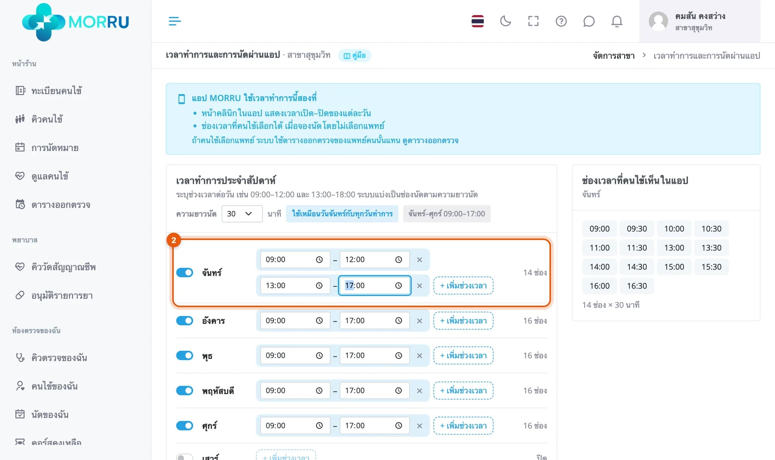Open clock picker for Monday 12:00 end
The height and width of the screenshot is (460, 775).
pyautogui.click(x=398, y=260)
